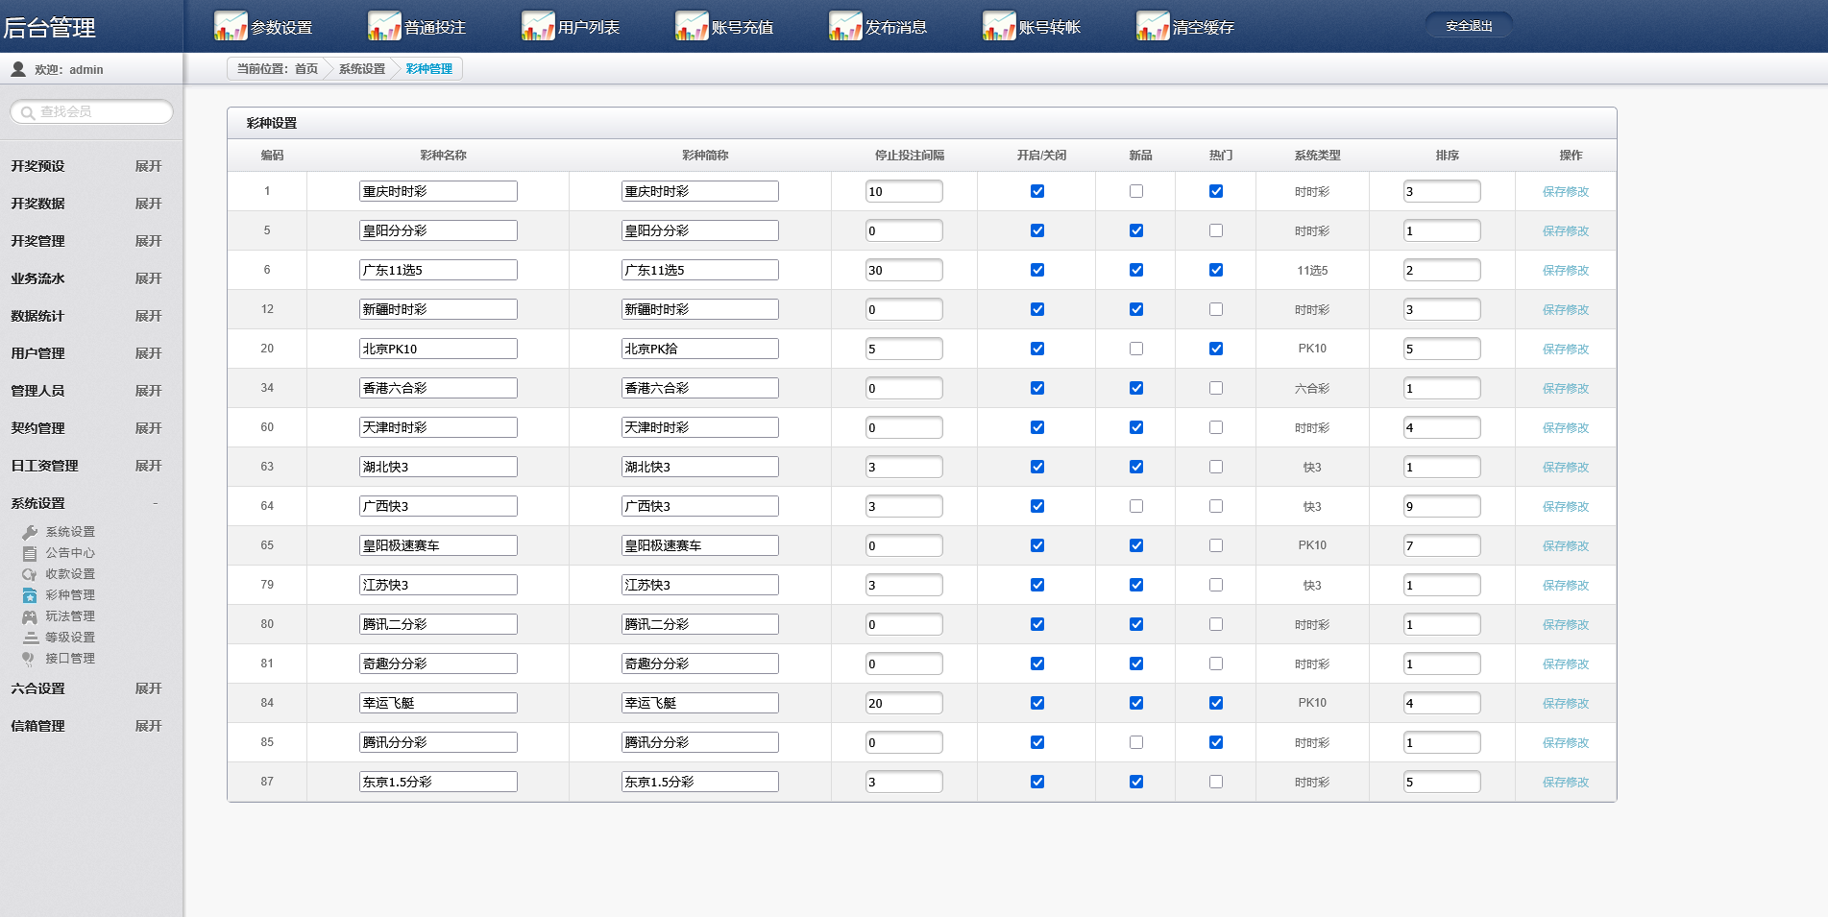
Task: Edit 排序 field for 皇阳极速赛车
Action: (1442, 545)
